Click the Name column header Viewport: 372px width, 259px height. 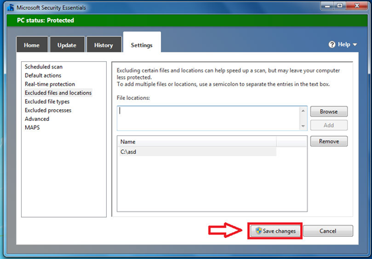[197, 142]
